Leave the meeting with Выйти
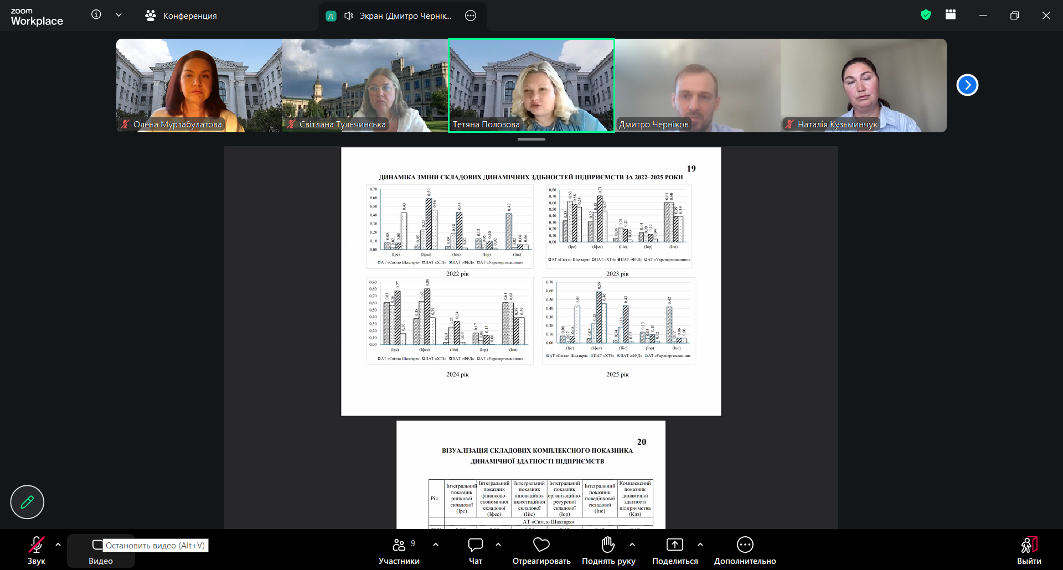 point(1029,551)
